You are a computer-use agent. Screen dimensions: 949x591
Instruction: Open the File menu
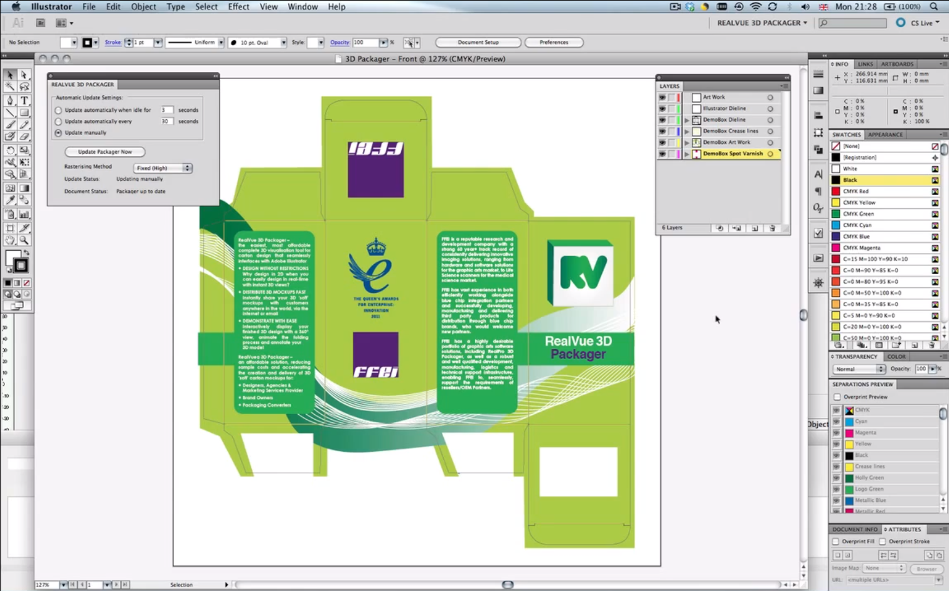click(89, 7)
